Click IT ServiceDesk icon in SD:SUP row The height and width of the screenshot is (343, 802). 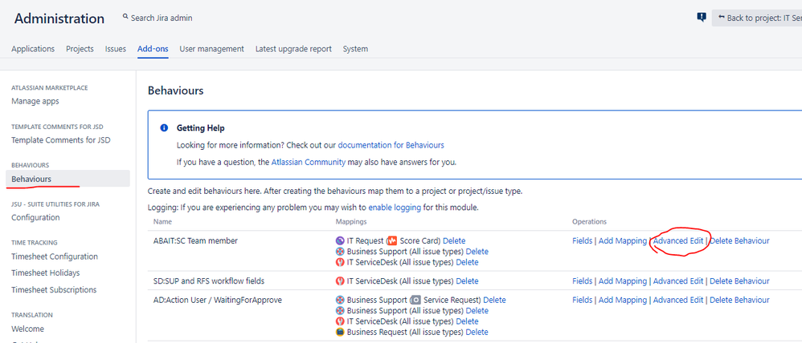340,281
